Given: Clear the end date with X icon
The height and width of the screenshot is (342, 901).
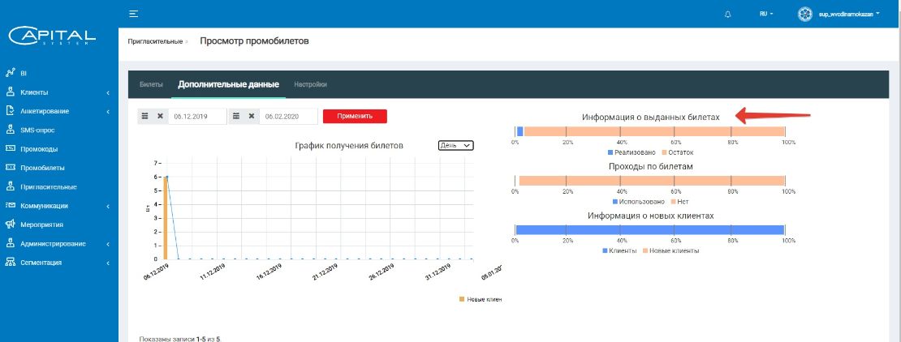Looking at the screenshot, I should pyautogui.click(x=251, y=116).
